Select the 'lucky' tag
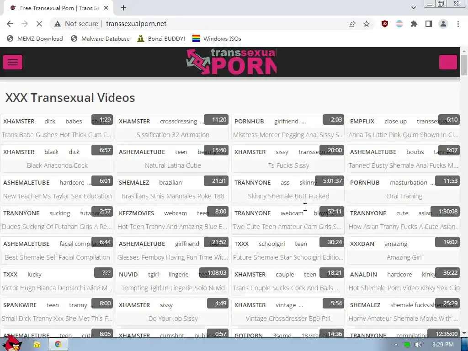The image size is (468, 351). point(34,275)
